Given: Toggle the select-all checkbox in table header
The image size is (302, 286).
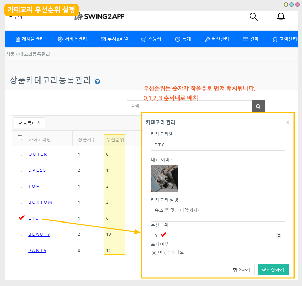Looking at the screenshot, I should [x=20, y=138].
